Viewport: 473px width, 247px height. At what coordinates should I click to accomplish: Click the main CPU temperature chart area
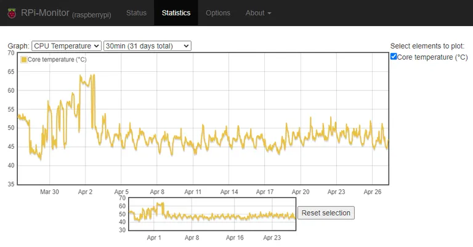pyautogui.click(x=203, y=119)
